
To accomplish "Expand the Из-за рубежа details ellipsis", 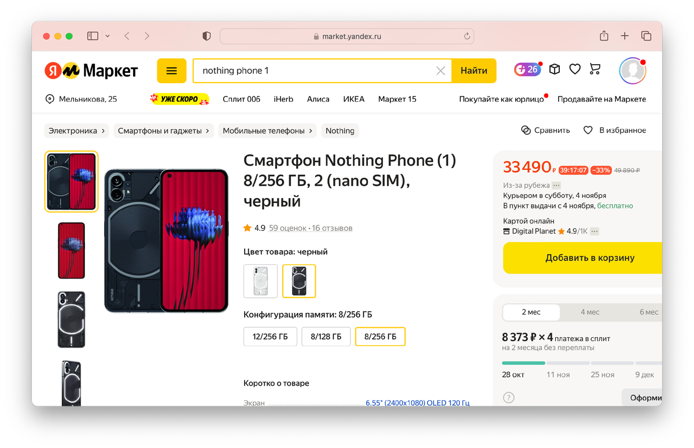I will pos(556,185).
